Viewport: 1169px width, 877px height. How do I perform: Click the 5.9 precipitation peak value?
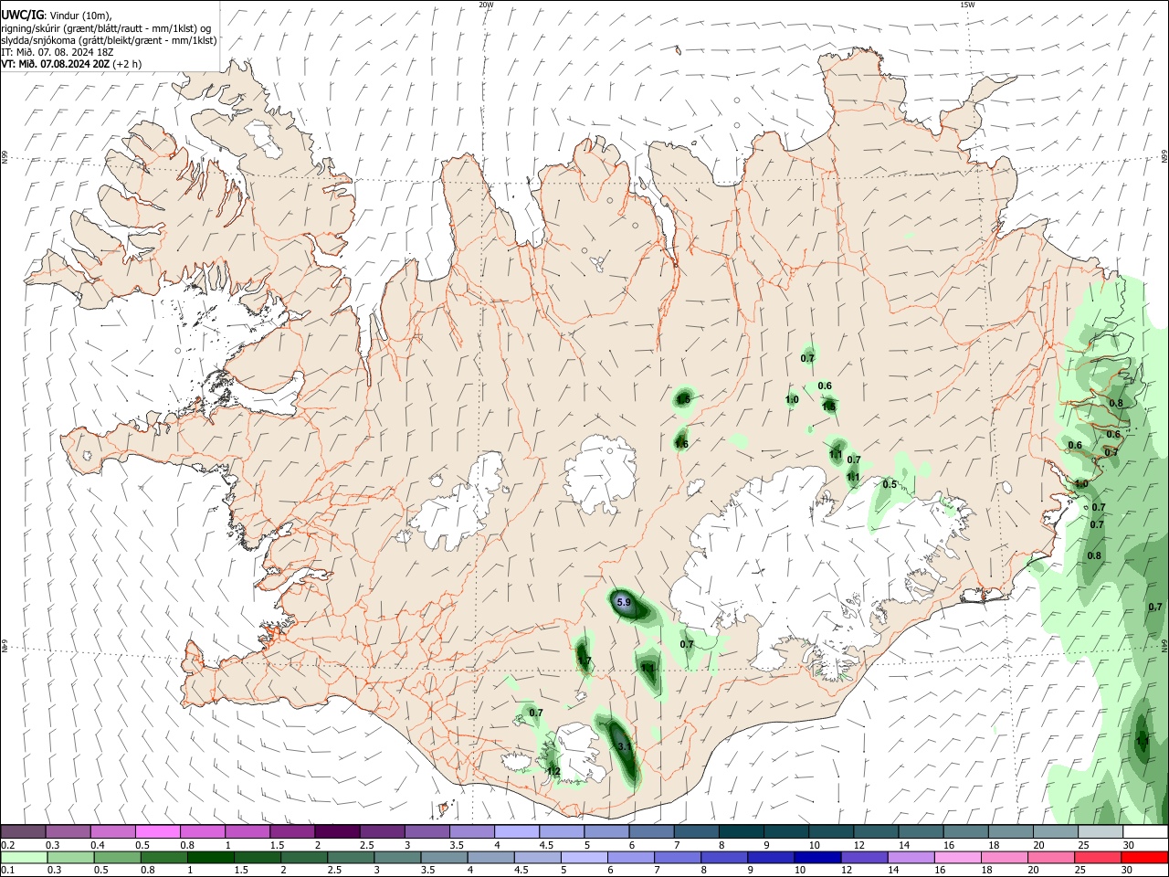624,603
